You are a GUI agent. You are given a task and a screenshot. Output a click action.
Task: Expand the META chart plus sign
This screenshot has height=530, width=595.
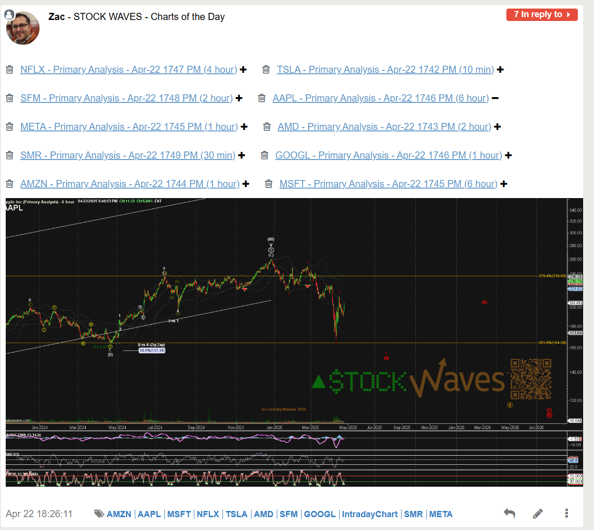[x=244, y=127]
